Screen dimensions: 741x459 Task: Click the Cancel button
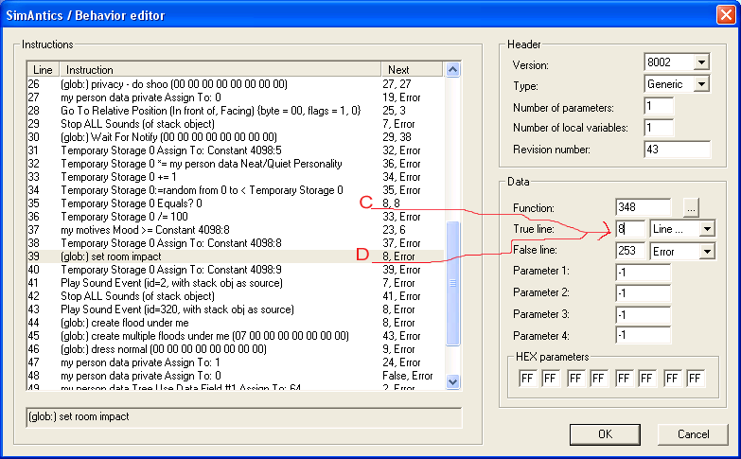[x=693, y=434]
